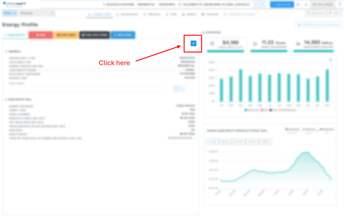Click the solid blue button in the top bar
Screen dimensions: 344x222
(x=282, y=4)
